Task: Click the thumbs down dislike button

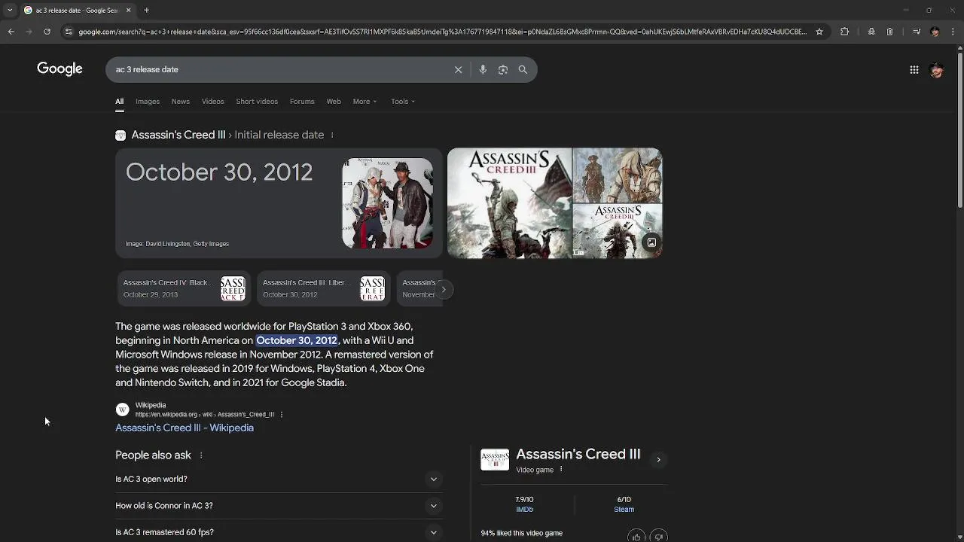Action: (x=659, y=536)
